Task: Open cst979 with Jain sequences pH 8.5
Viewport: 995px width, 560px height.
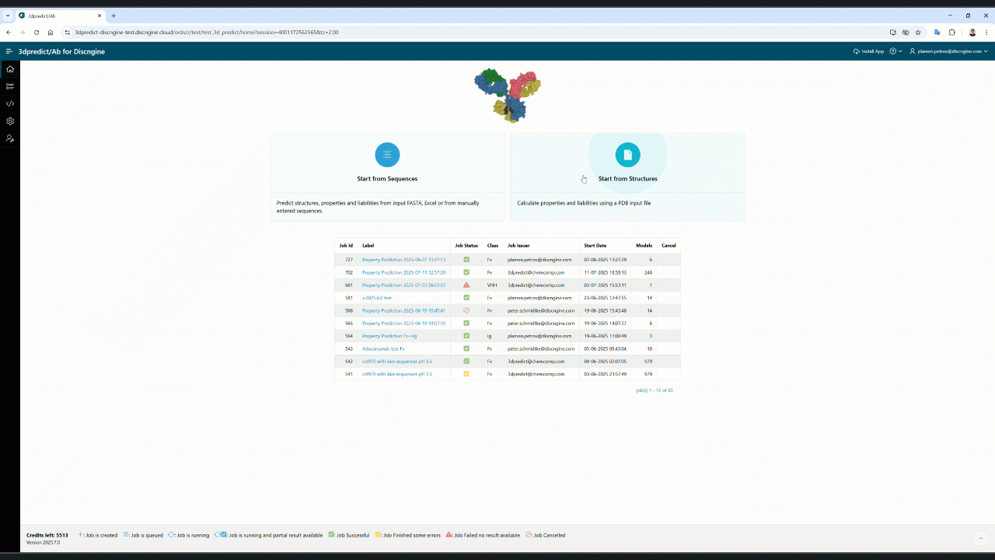Action: (x=397, y=361)
